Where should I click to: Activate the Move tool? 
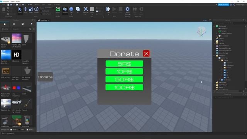[x=25, y=10]
